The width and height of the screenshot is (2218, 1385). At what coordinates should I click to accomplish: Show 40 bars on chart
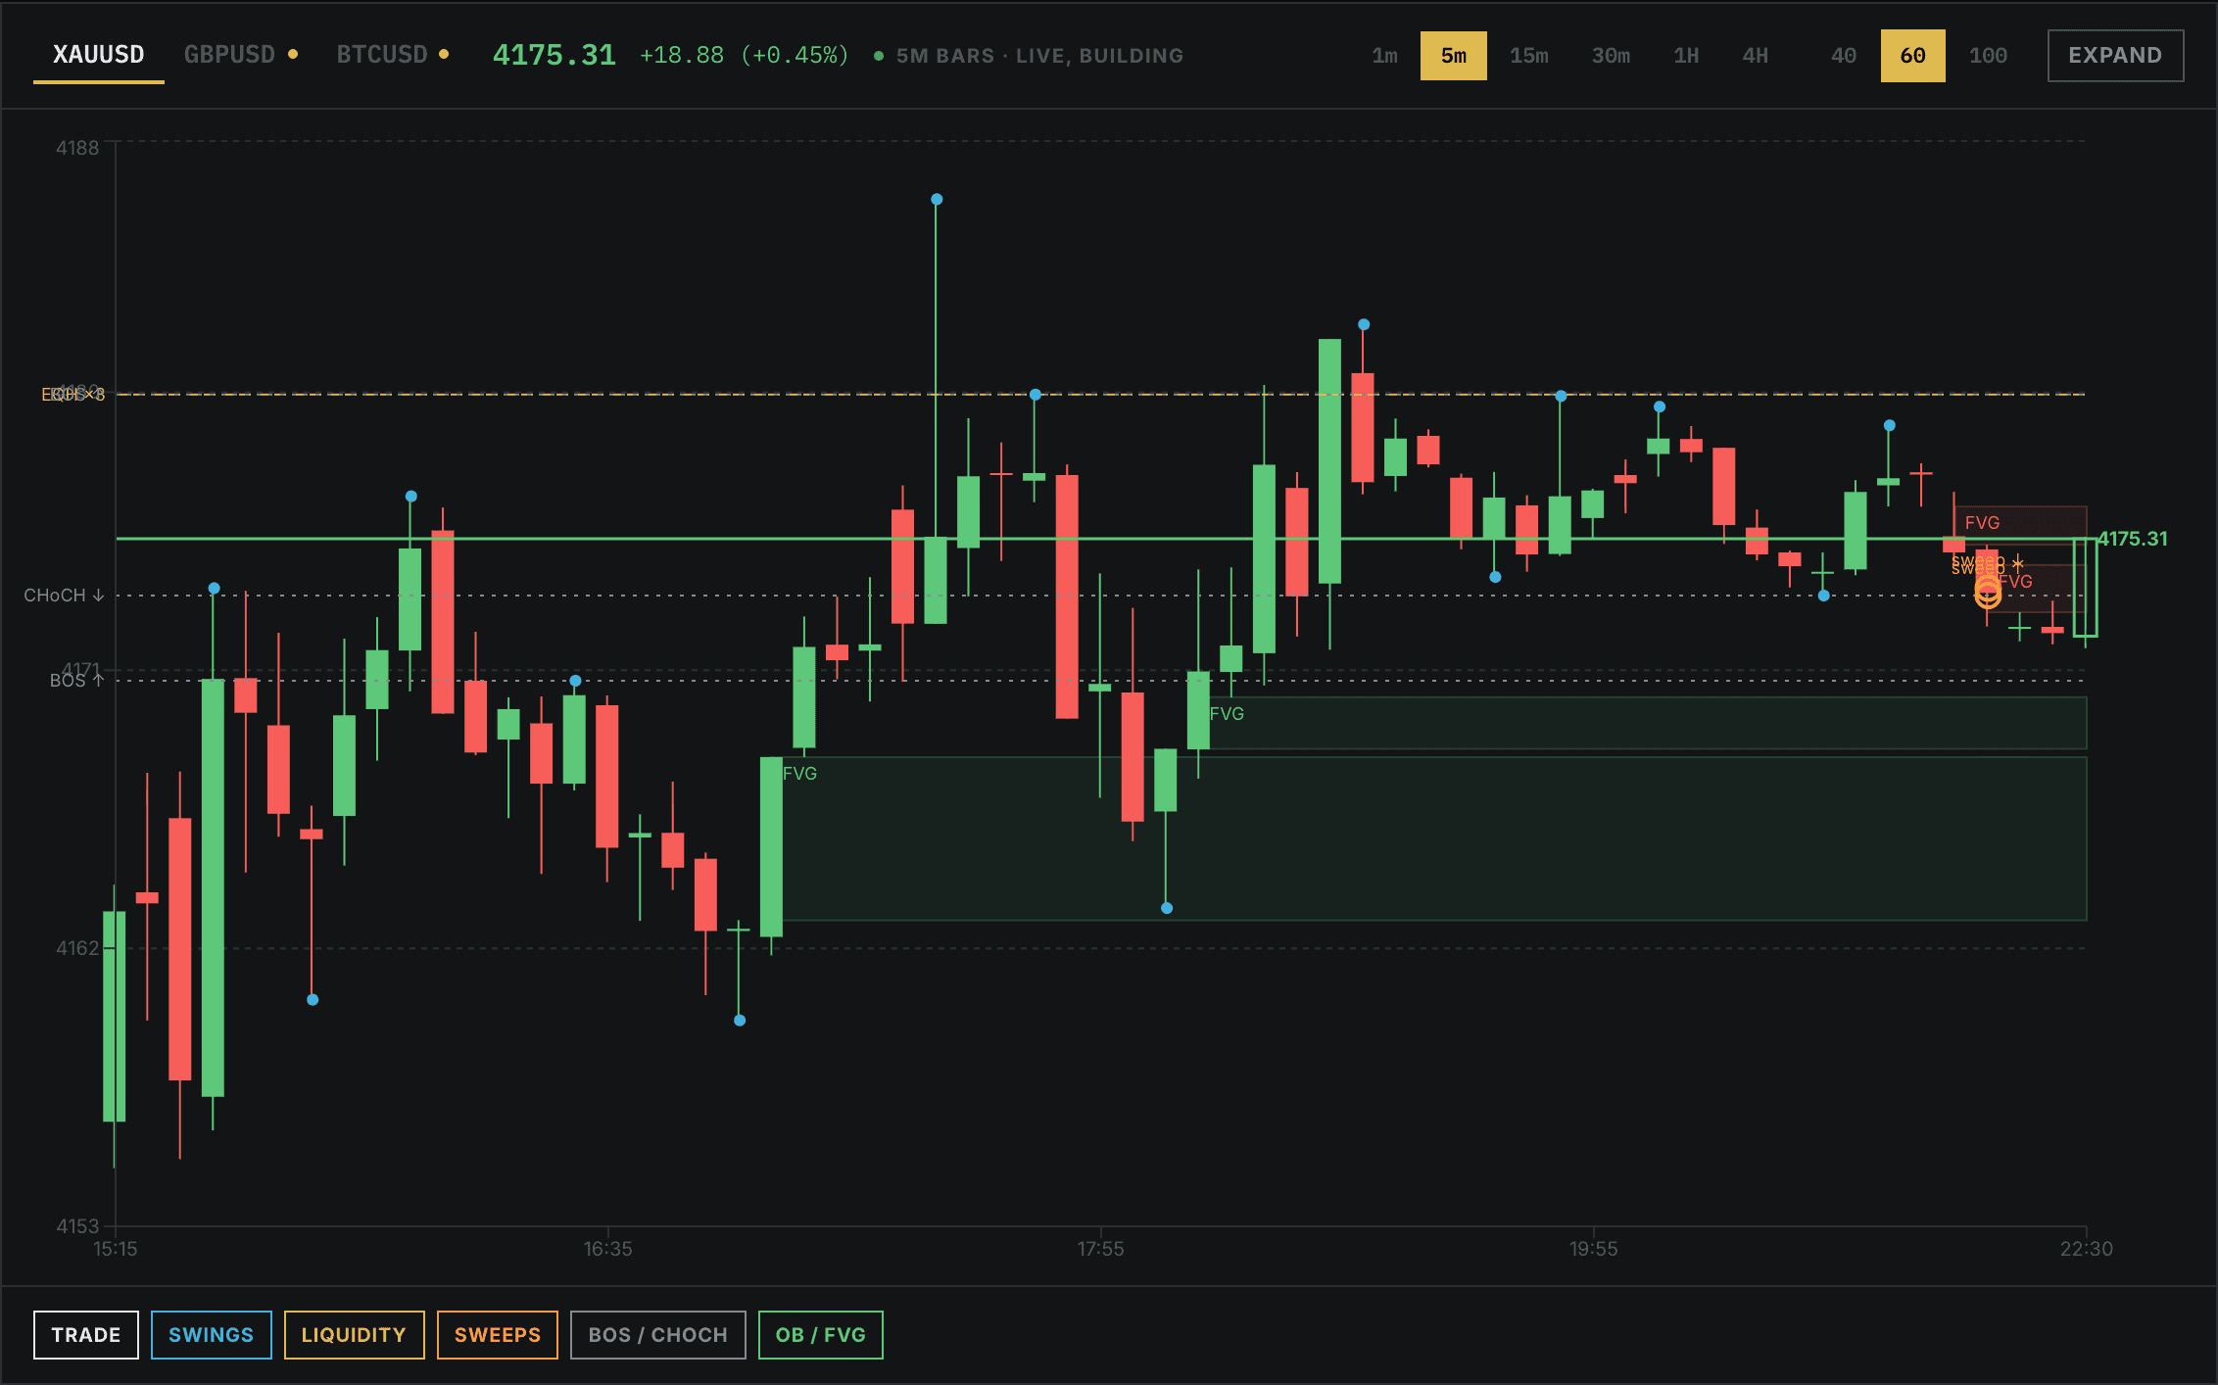tap(1844, 56)
